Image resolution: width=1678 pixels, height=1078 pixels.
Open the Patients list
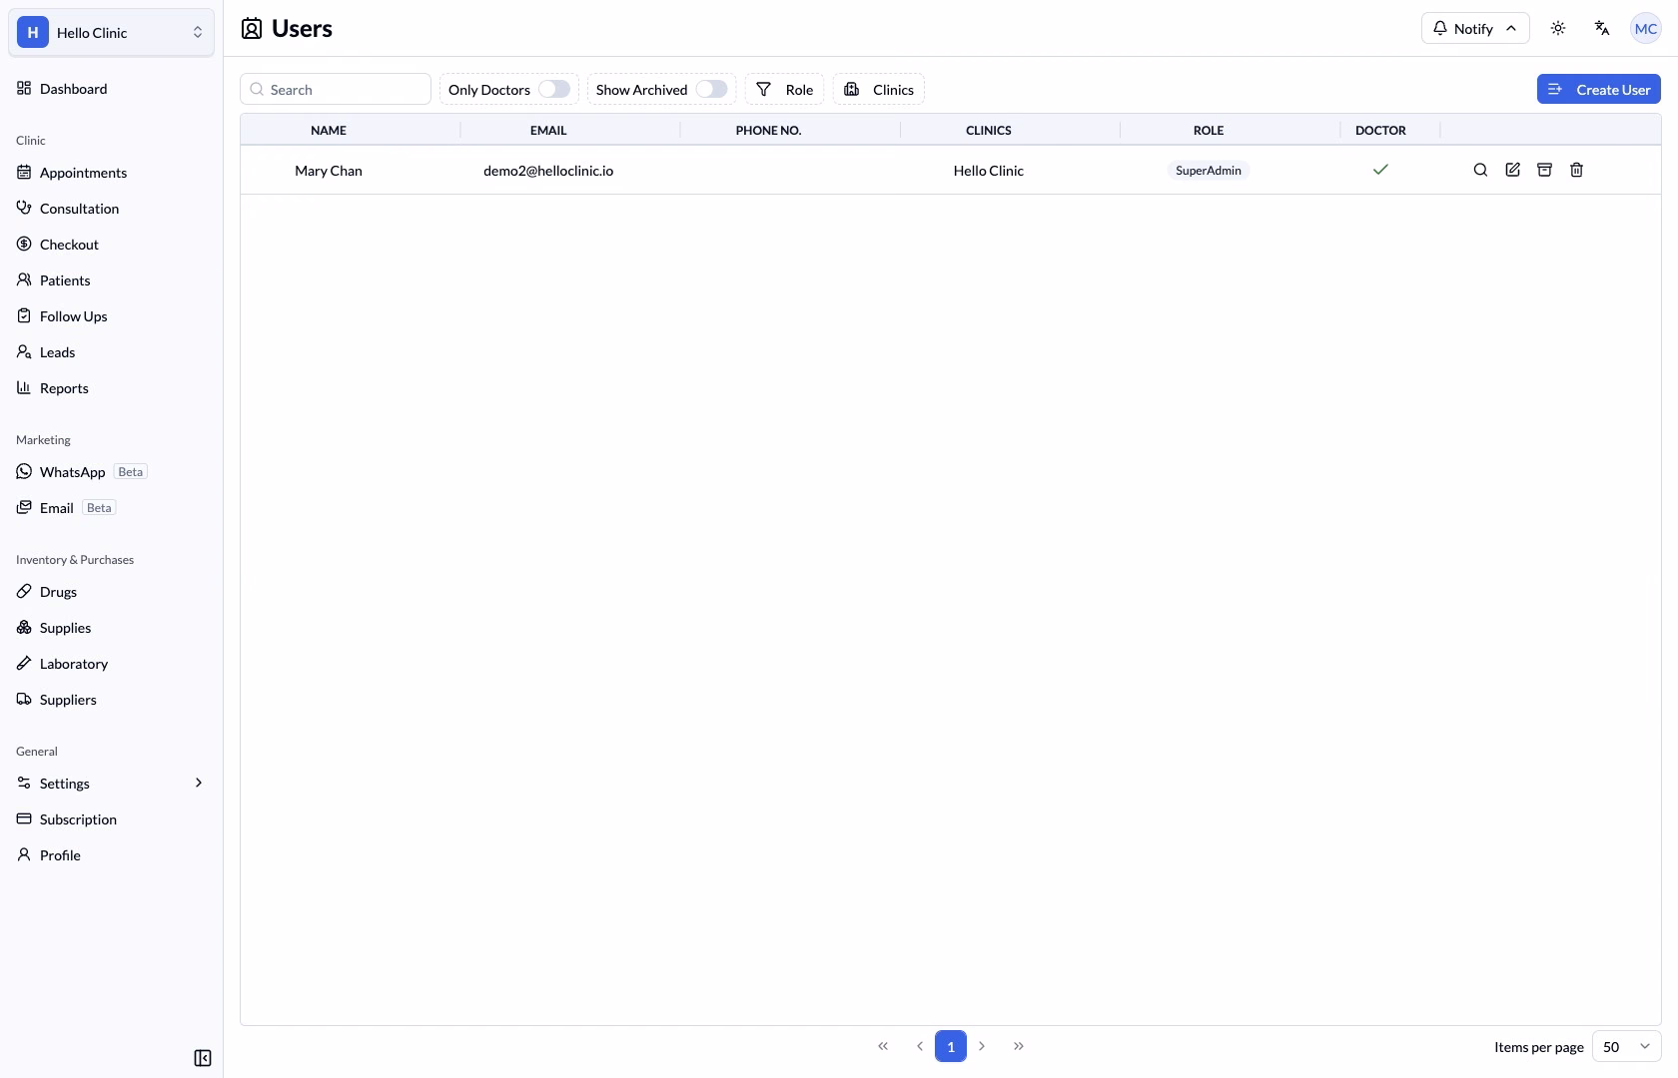[112, 280]
